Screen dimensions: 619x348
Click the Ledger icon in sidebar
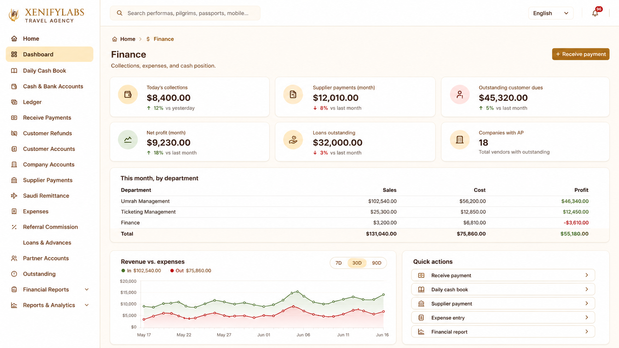point(14,102)
